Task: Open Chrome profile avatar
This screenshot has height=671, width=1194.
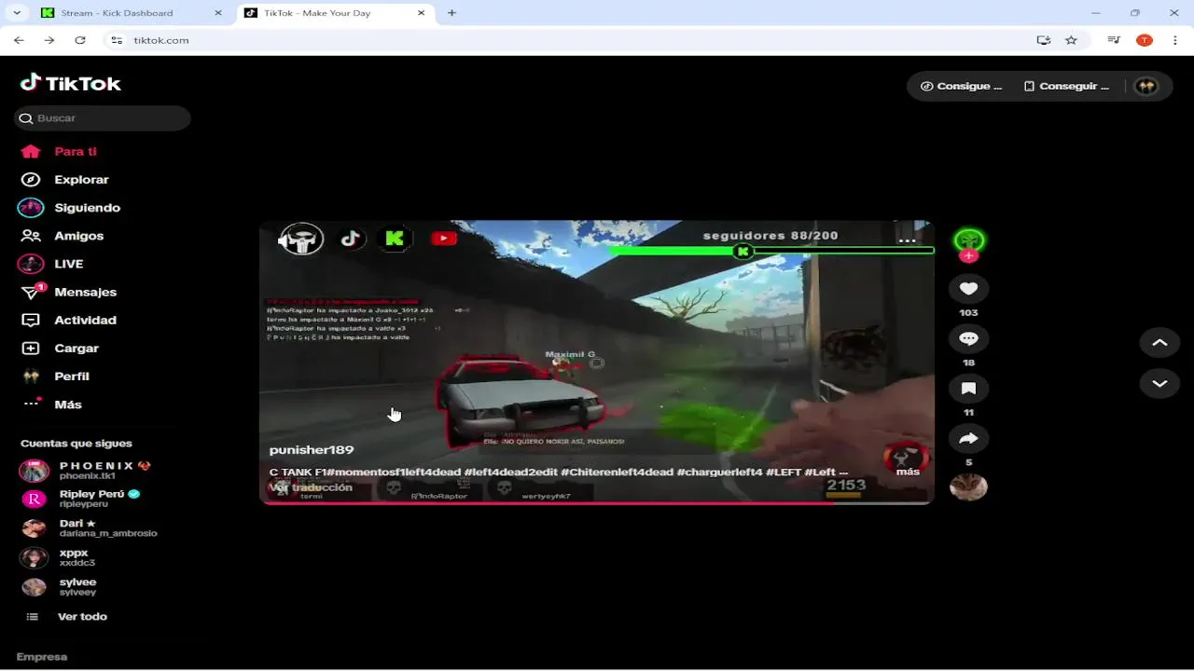Action: tap(1145, 40)
